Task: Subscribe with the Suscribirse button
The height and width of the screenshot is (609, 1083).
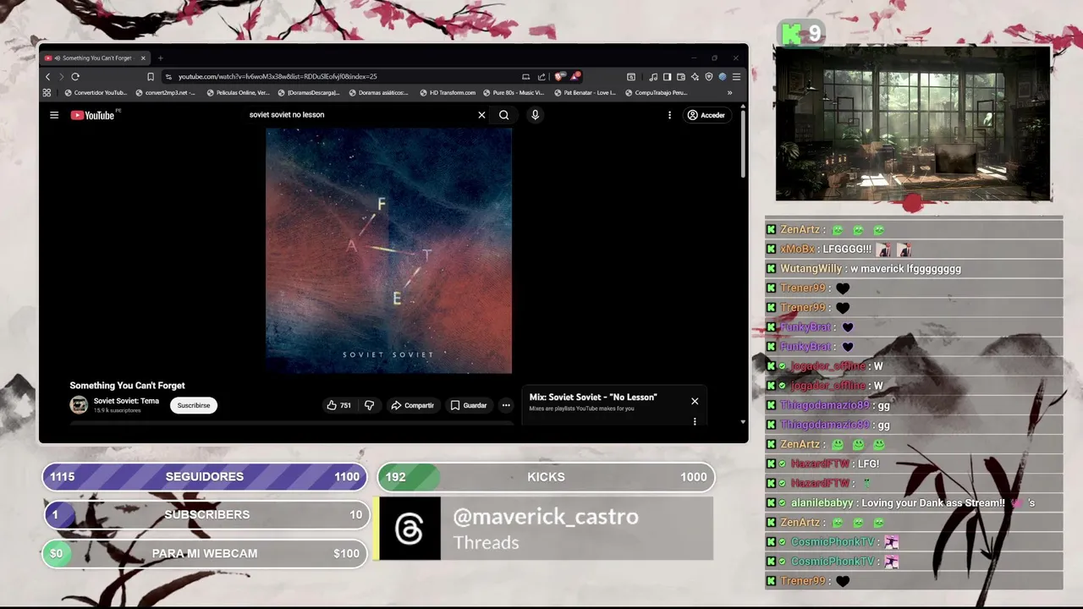Action: point(194,405)
